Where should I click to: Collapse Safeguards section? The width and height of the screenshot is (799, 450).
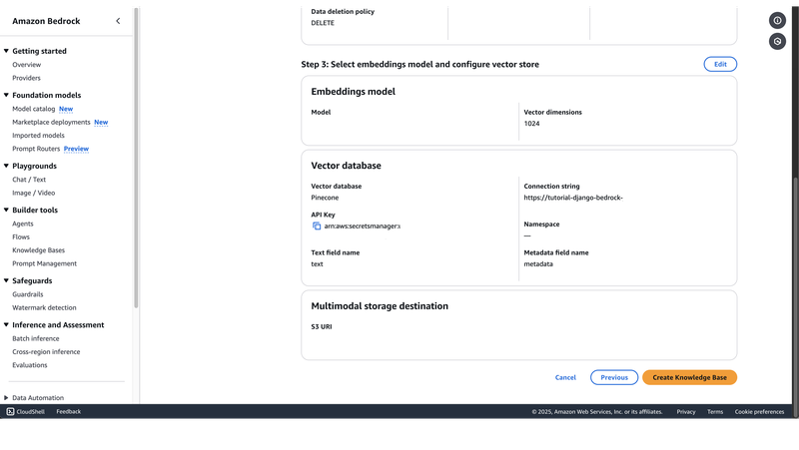[x=6, y=280]
